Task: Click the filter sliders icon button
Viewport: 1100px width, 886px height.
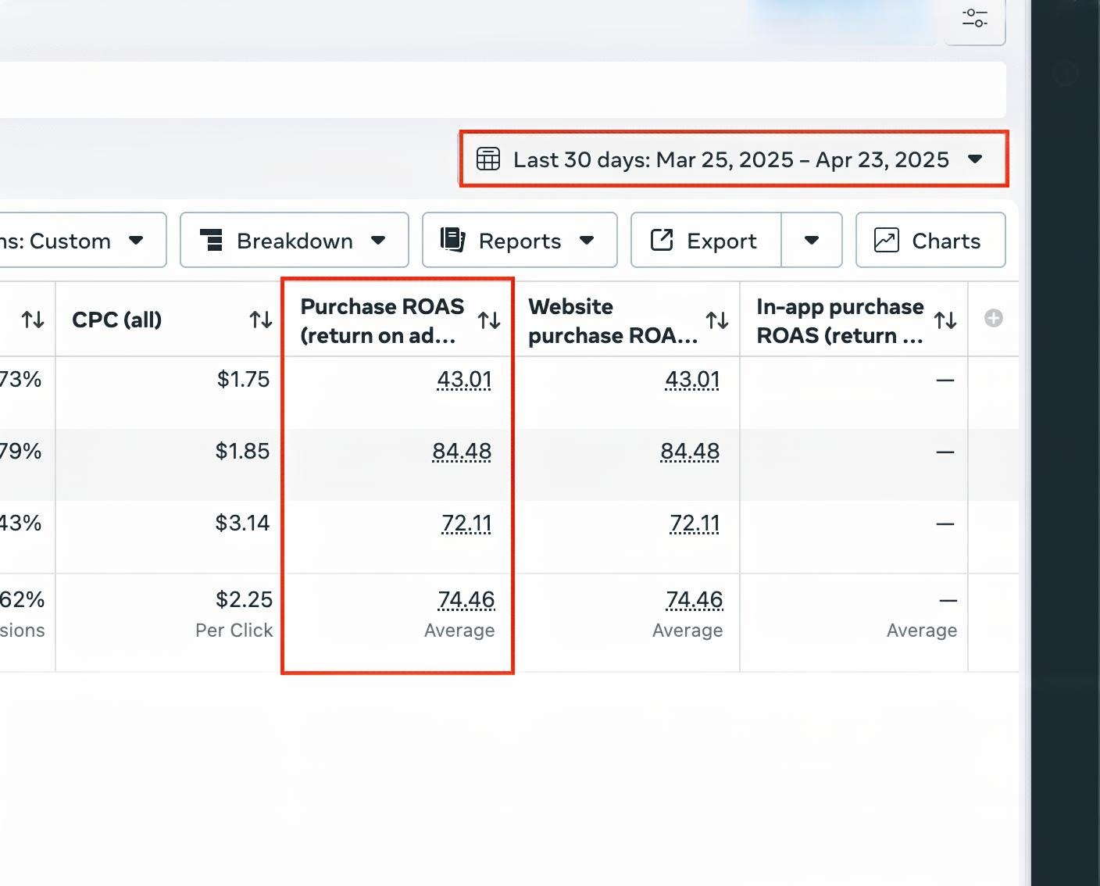Action: pos(974,18)
